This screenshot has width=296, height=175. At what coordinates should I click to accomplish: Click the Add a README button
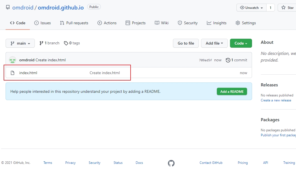[232, 91]
